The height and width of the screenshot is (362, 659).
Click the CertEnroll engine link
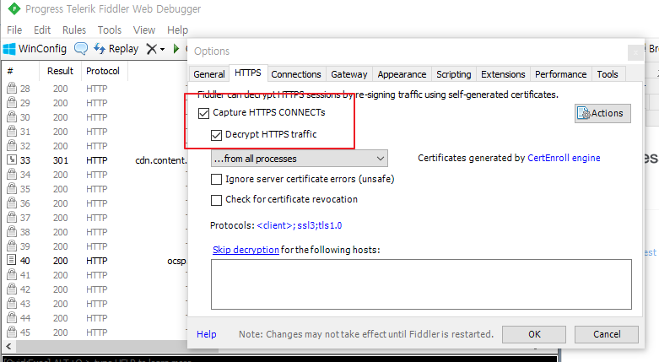(x=564, y=158)
